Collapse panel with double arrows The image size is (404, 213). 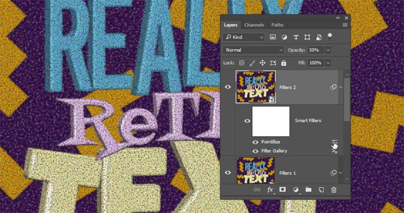click(338, 17)
